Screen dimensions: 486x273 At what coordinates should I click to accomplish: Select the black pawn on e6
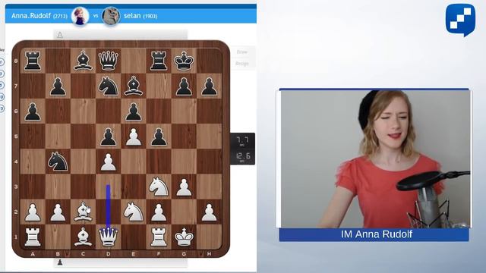tap(134, 111)
